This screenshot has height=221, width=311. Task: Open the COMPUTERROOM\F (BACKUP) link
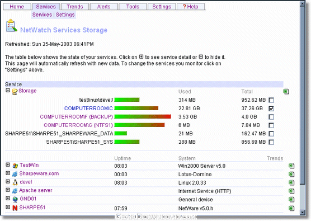click(77, 116)
